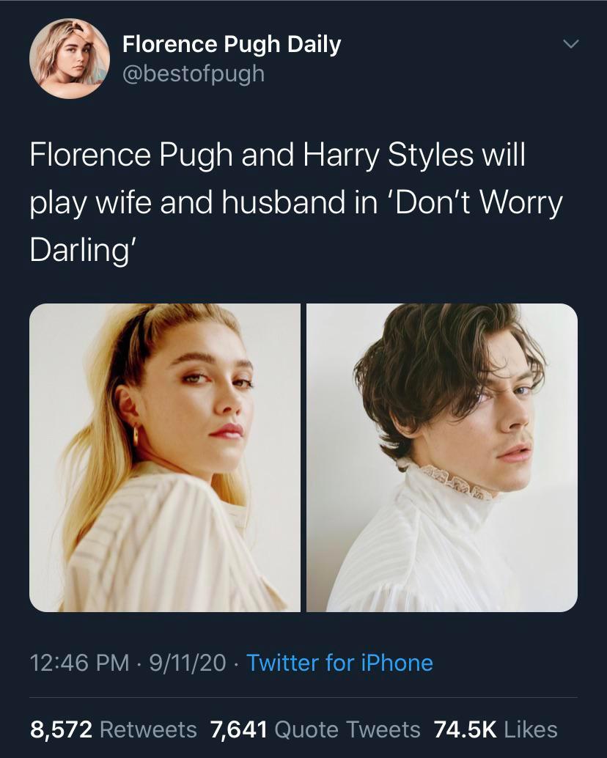View the 7,641 Quote Tweets
Viewport: 607px width, 758px height.
(x=315, y=729)
